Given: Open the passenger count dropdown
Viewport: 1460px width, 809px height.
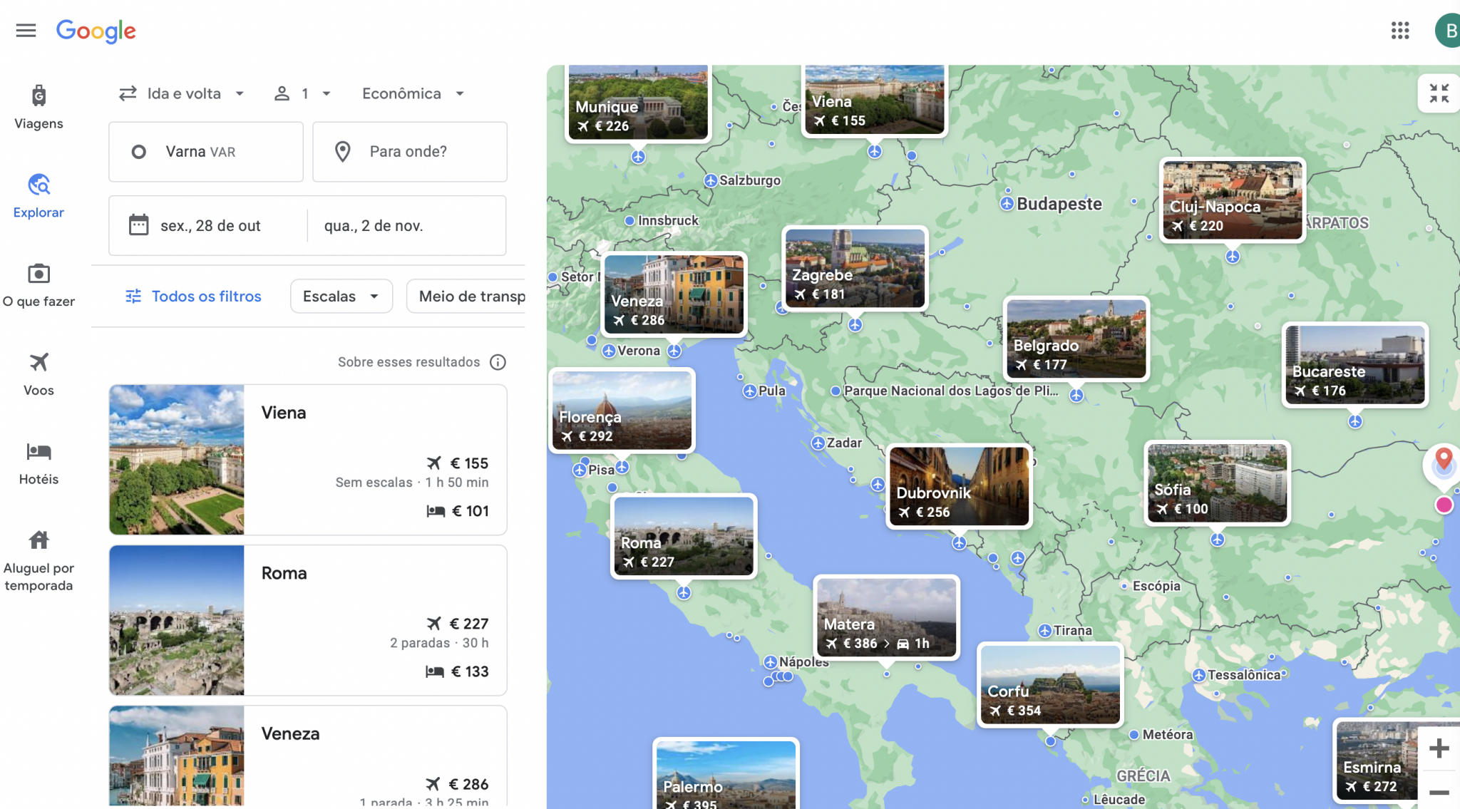Looking at the screenshot, I should [x=303, y=93].
